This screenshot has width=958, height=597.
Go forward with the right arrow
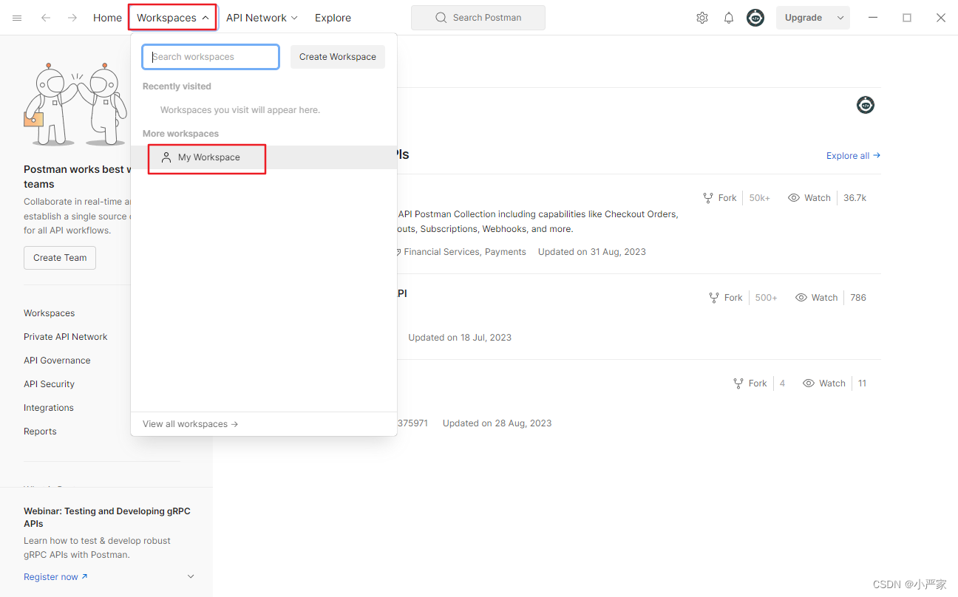pos(72,18)
